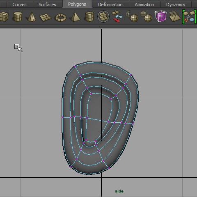This screenshot has width=197, height=197.
Task: Create a polygon torus primitive
Action: click(61, 18)
